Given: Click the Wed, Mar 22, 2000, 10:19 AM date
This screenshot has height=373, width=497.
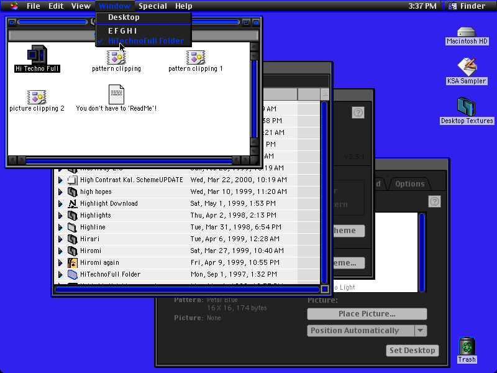Looking at the screenshot, I should tap(239, 180).
